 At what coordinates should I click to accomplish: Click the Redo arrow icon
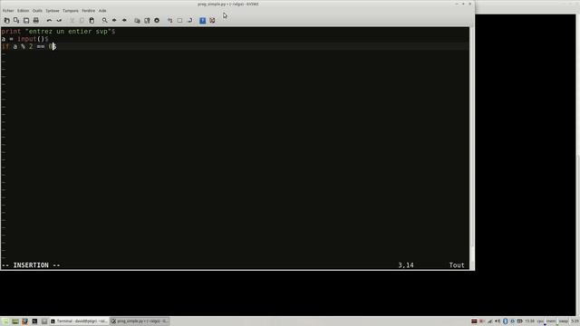pos(59,20)
